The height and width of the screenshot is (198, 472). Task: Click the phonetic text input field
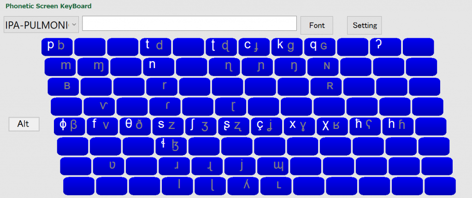(189, 23)
